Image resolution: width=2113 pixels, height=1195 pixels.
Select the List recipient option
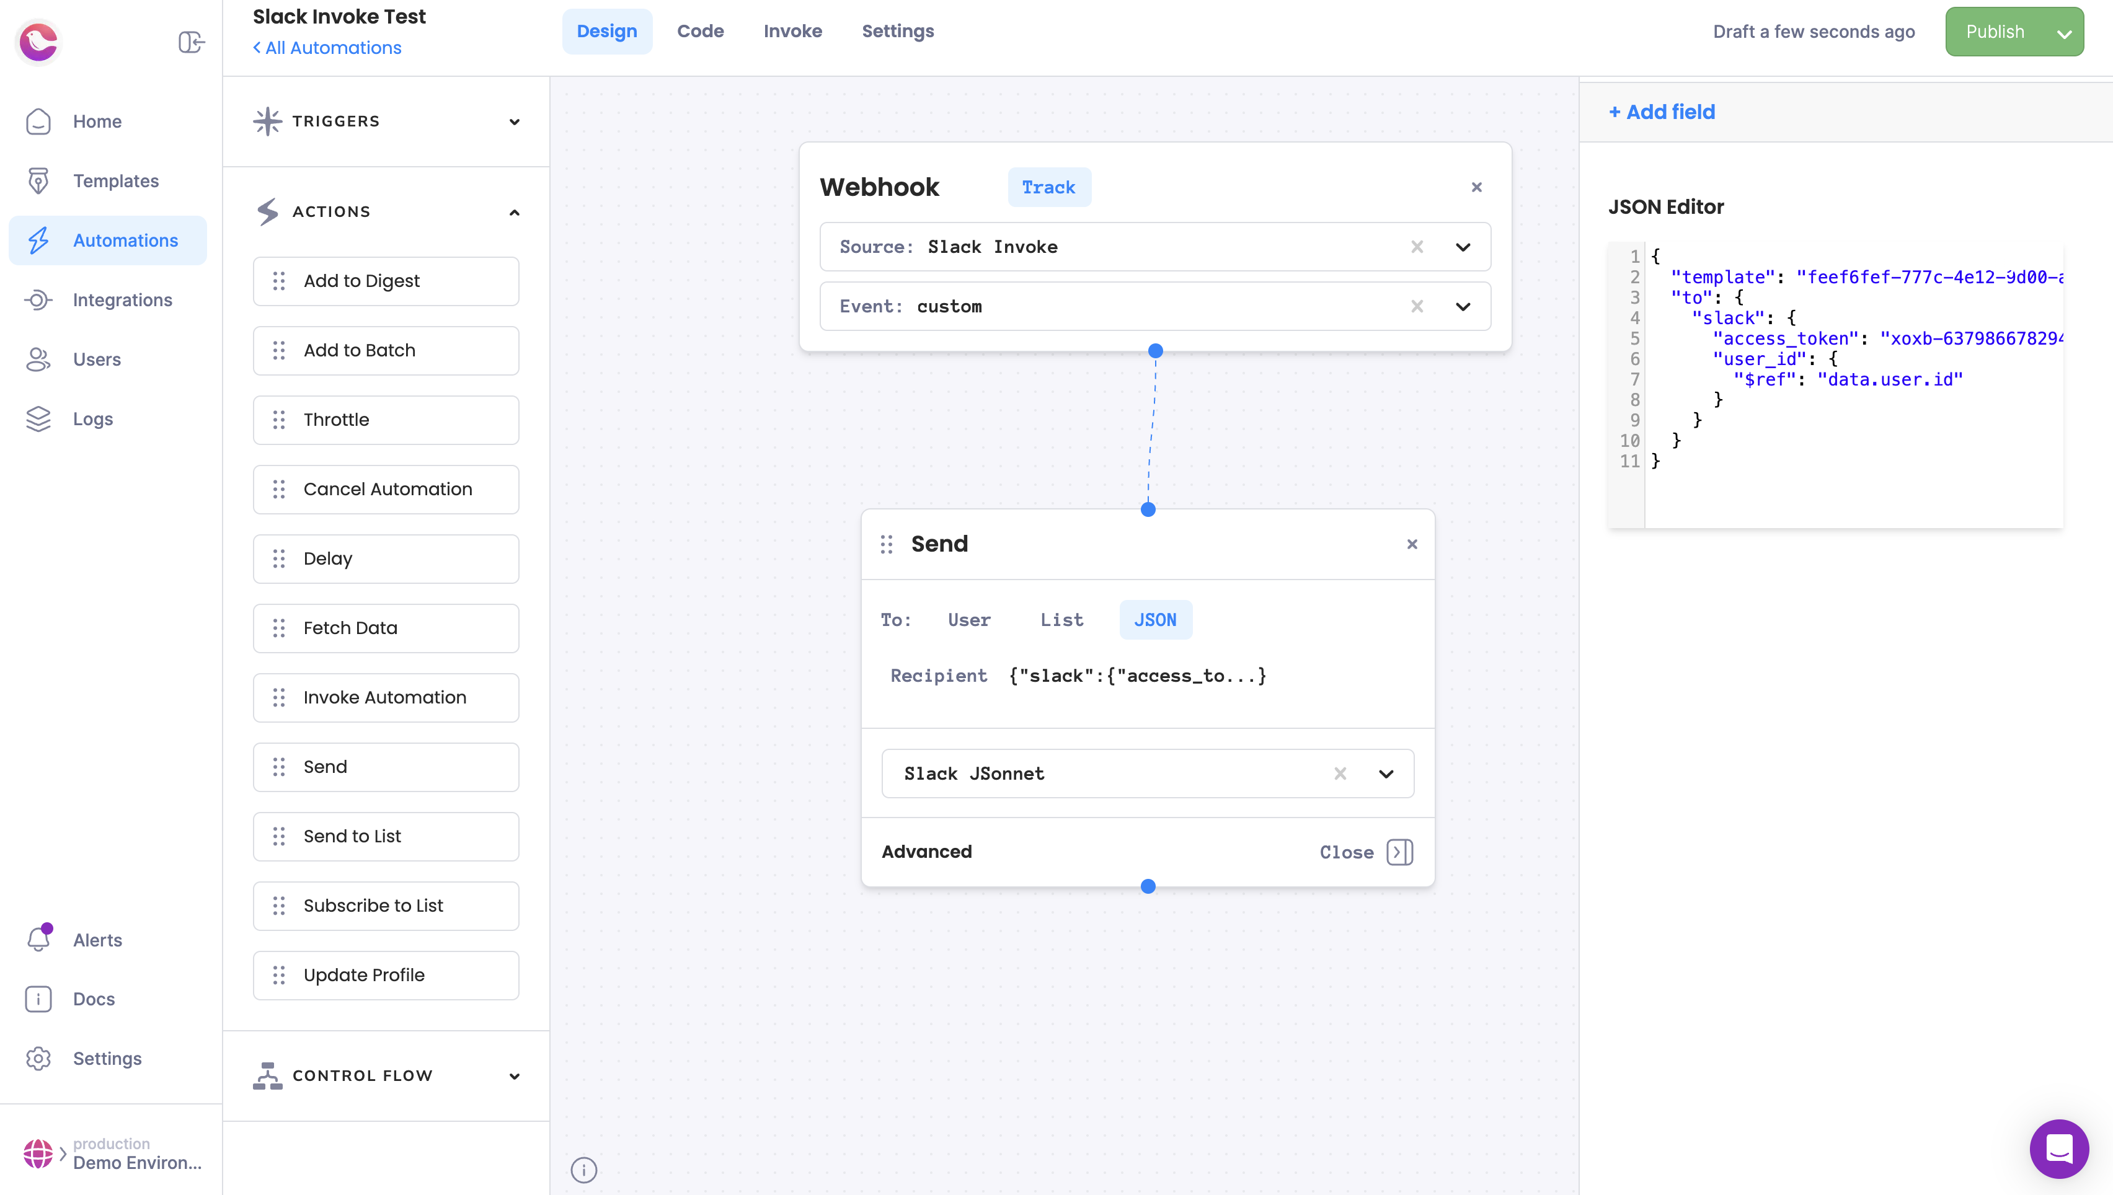(1061, 620)
